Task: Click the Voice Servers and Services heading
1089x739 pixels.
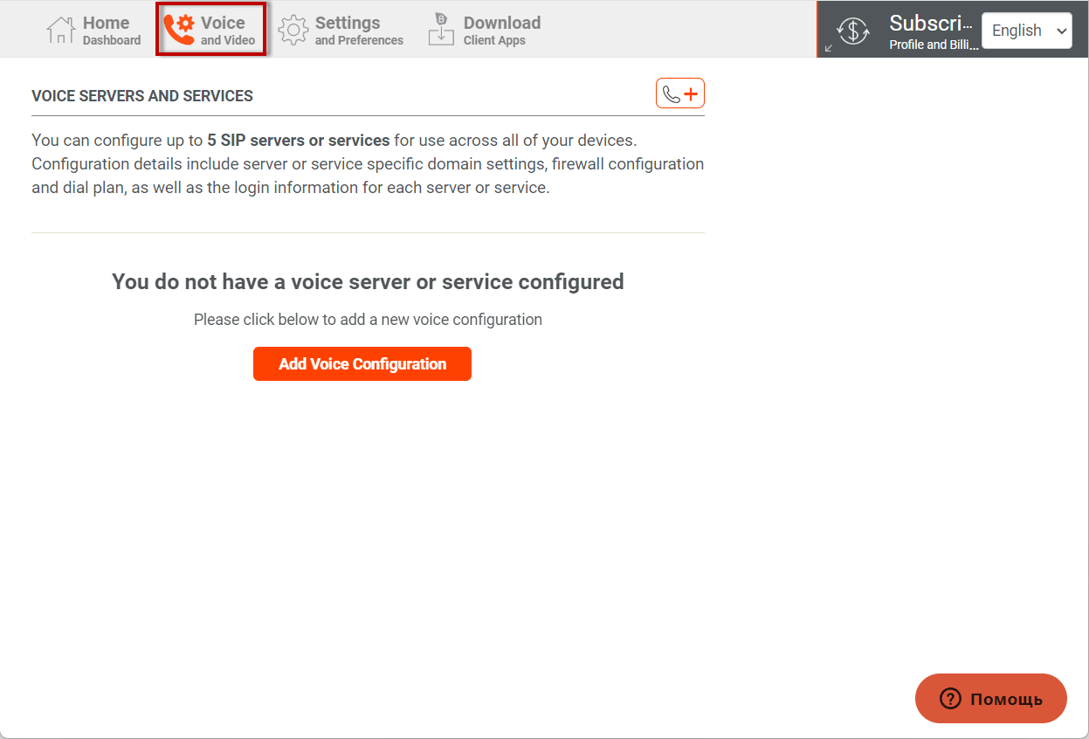Action: 142,96
